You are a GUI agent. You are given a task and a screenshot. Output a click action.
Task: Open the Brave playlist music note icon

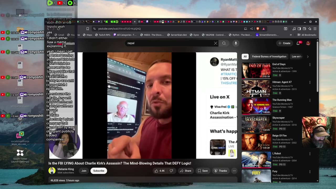(x=294, y=29)
